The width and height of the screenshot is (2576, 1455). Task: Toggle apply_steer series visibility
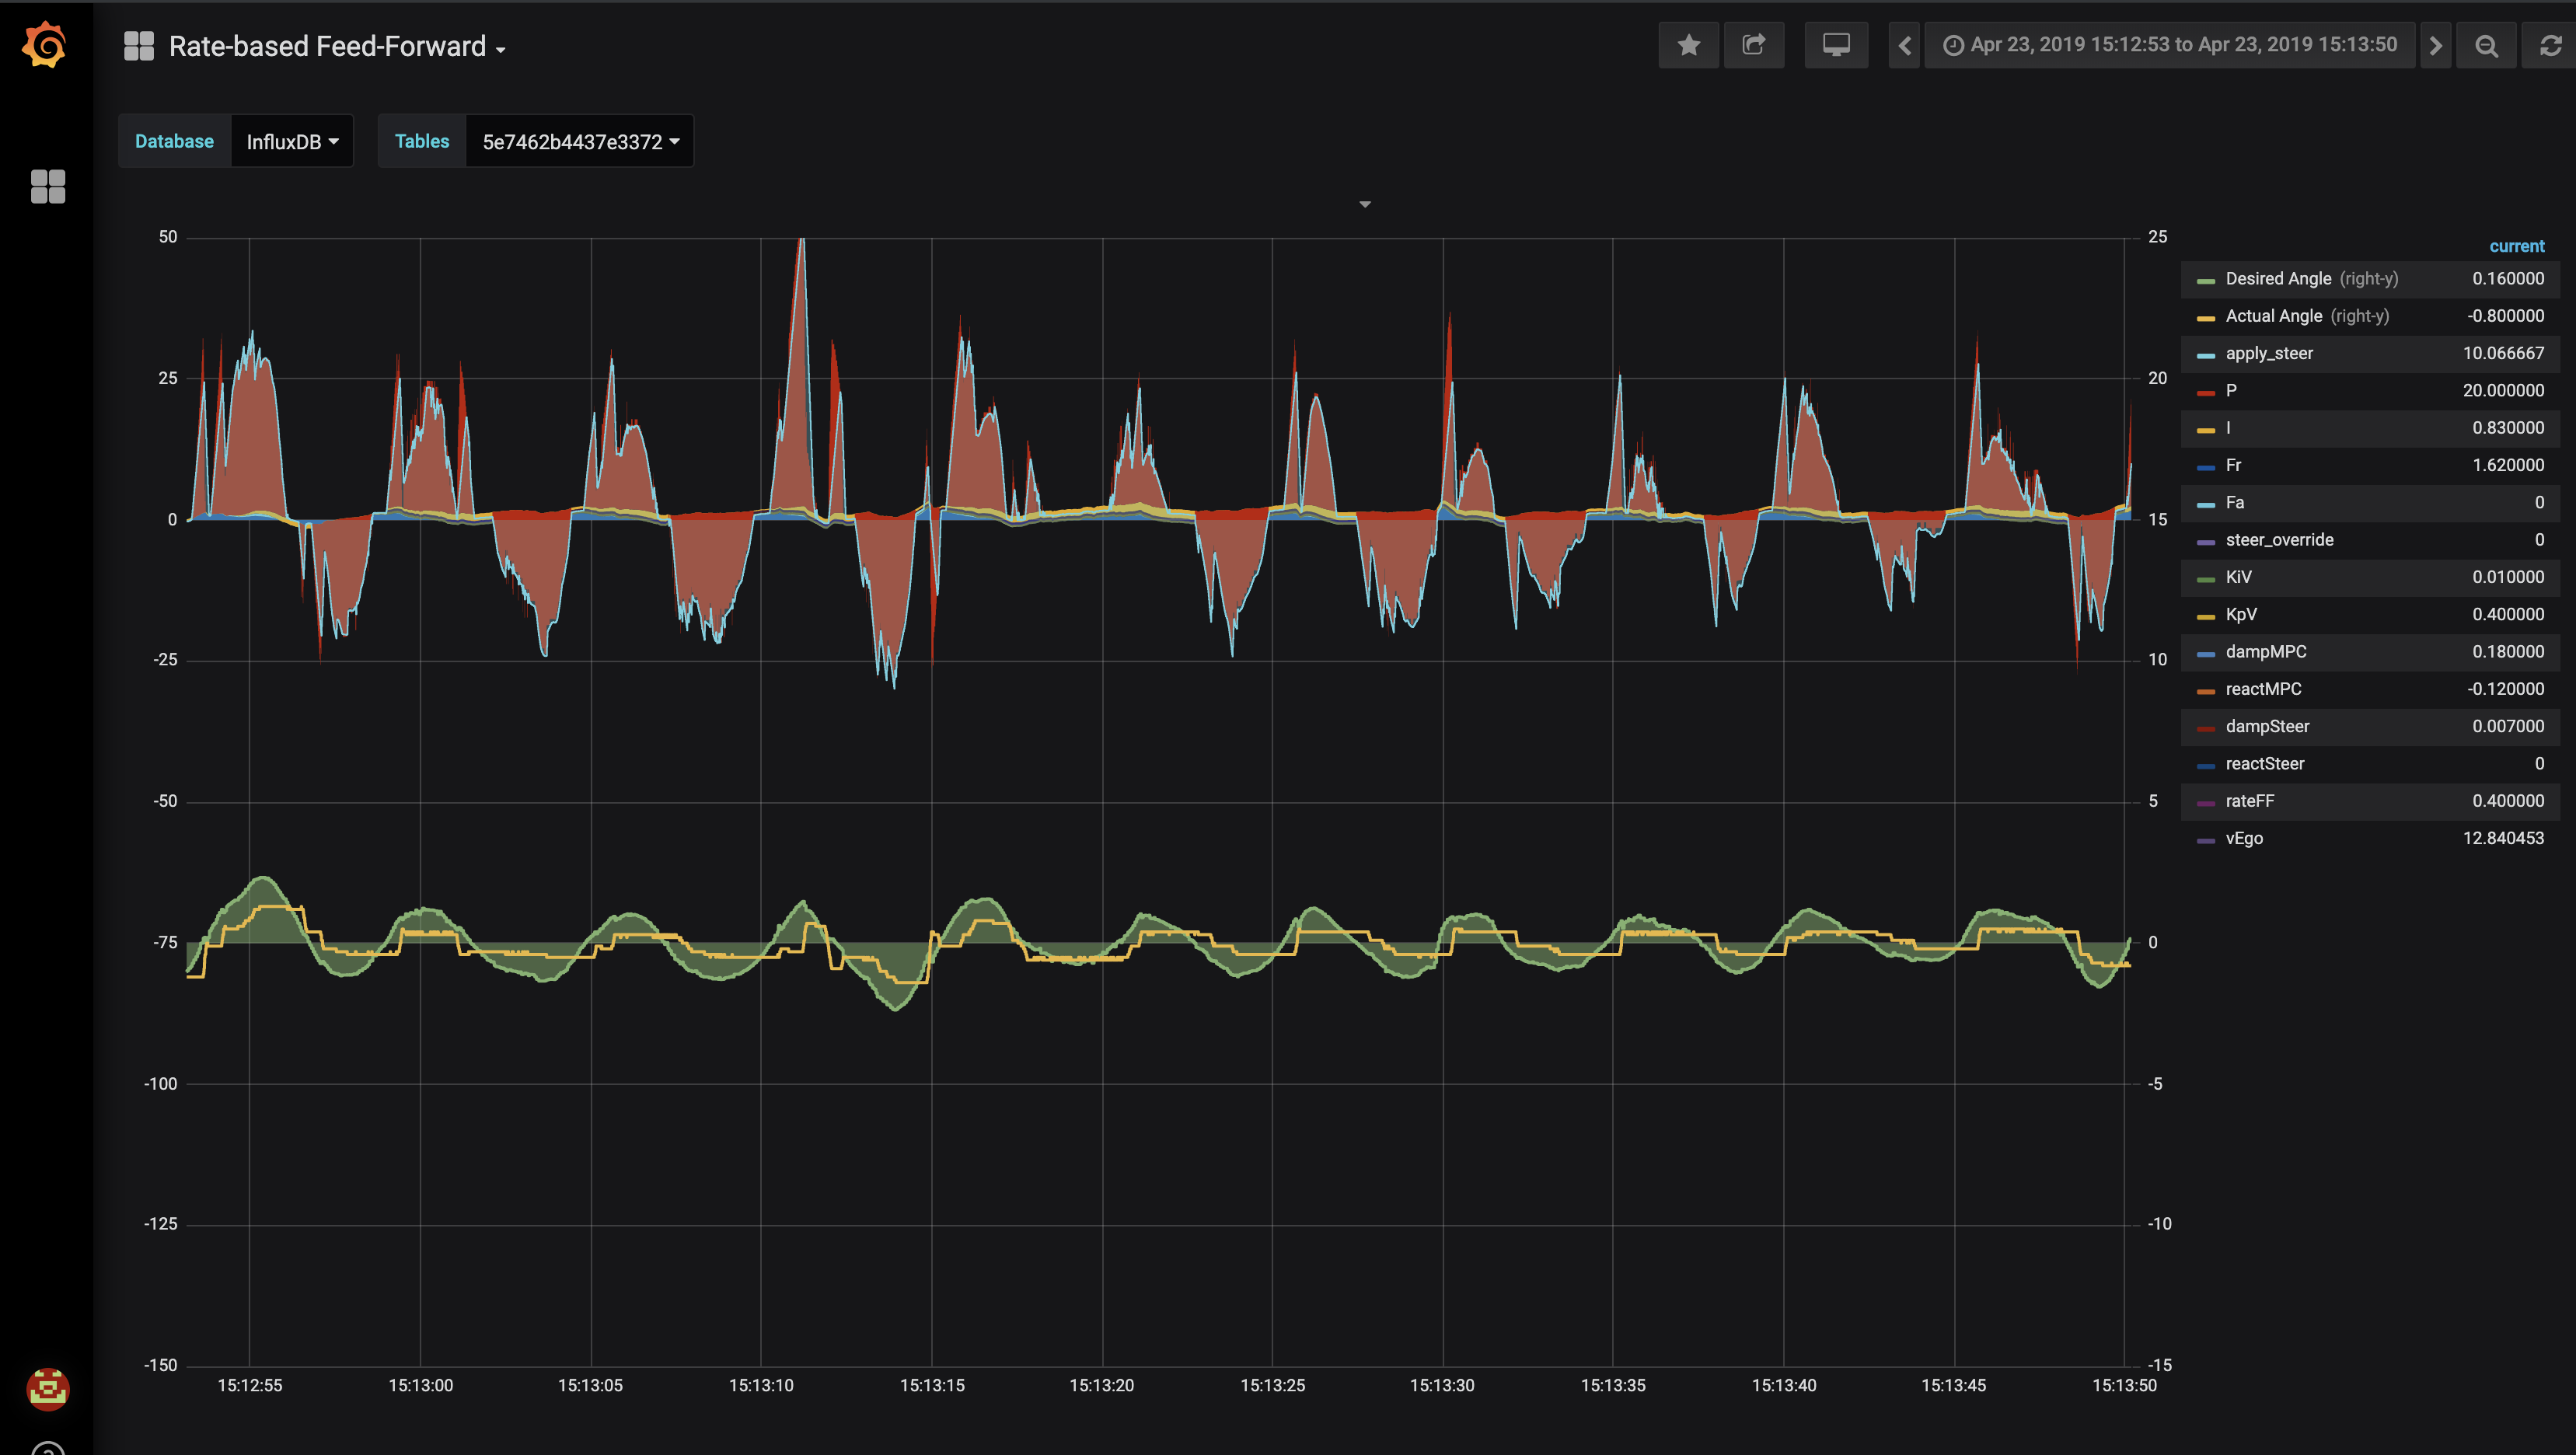point(2269,353)
